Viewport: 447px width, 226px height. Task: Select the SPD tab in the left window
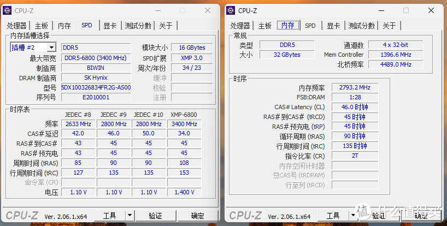87,25
